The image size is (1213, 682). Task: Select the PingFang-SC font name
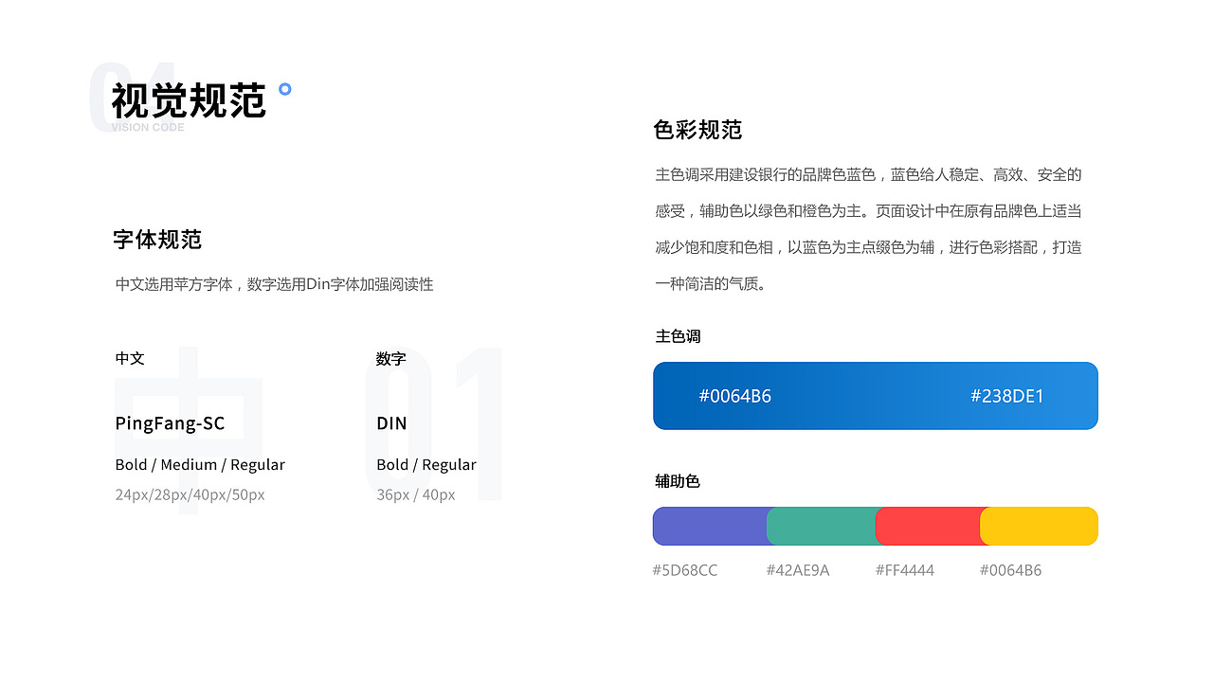(170, 422)
